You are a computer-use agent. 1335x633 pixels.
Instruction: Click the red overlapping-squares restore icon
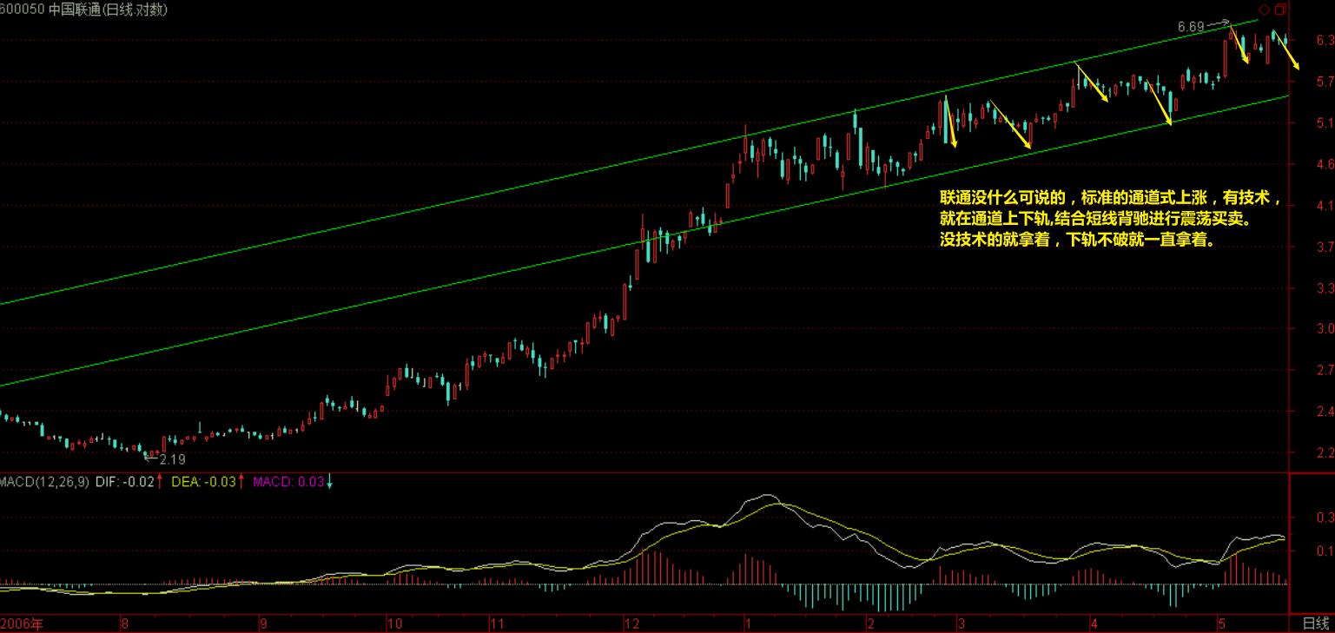click(x=1279, y=10)
